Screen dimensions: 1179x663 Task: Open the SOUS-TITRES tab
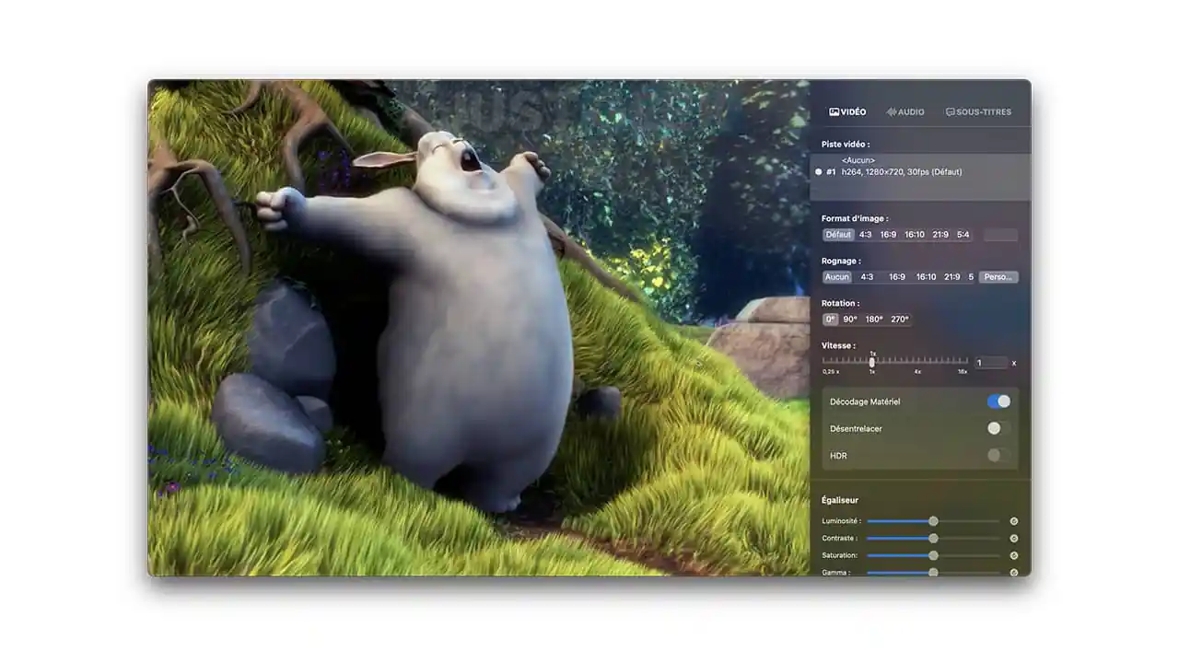point(978,112)
